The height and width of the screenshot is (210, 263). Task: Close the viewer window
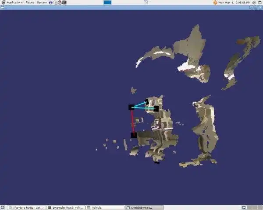[260, 7]
